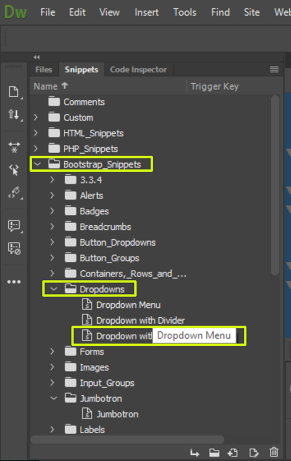Open the Dreamweaver Dw logo menu

click(15, 12)
